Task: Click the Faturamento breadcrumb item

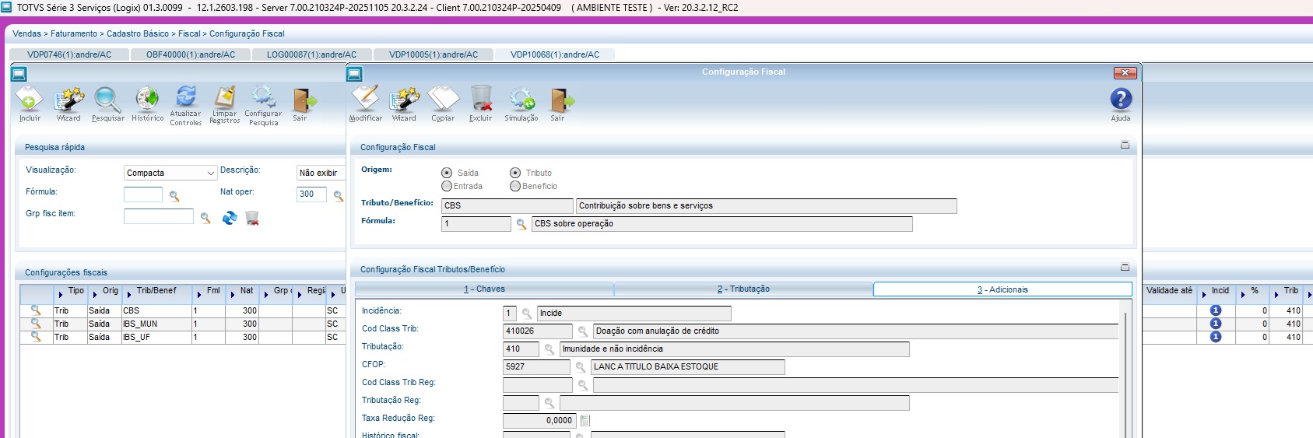Action: pyautogui.click(x=74, y=33)
